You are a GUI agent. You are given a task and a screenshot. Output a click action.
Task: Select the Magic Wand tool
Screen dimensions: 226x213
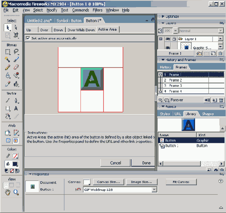[8, 59]
